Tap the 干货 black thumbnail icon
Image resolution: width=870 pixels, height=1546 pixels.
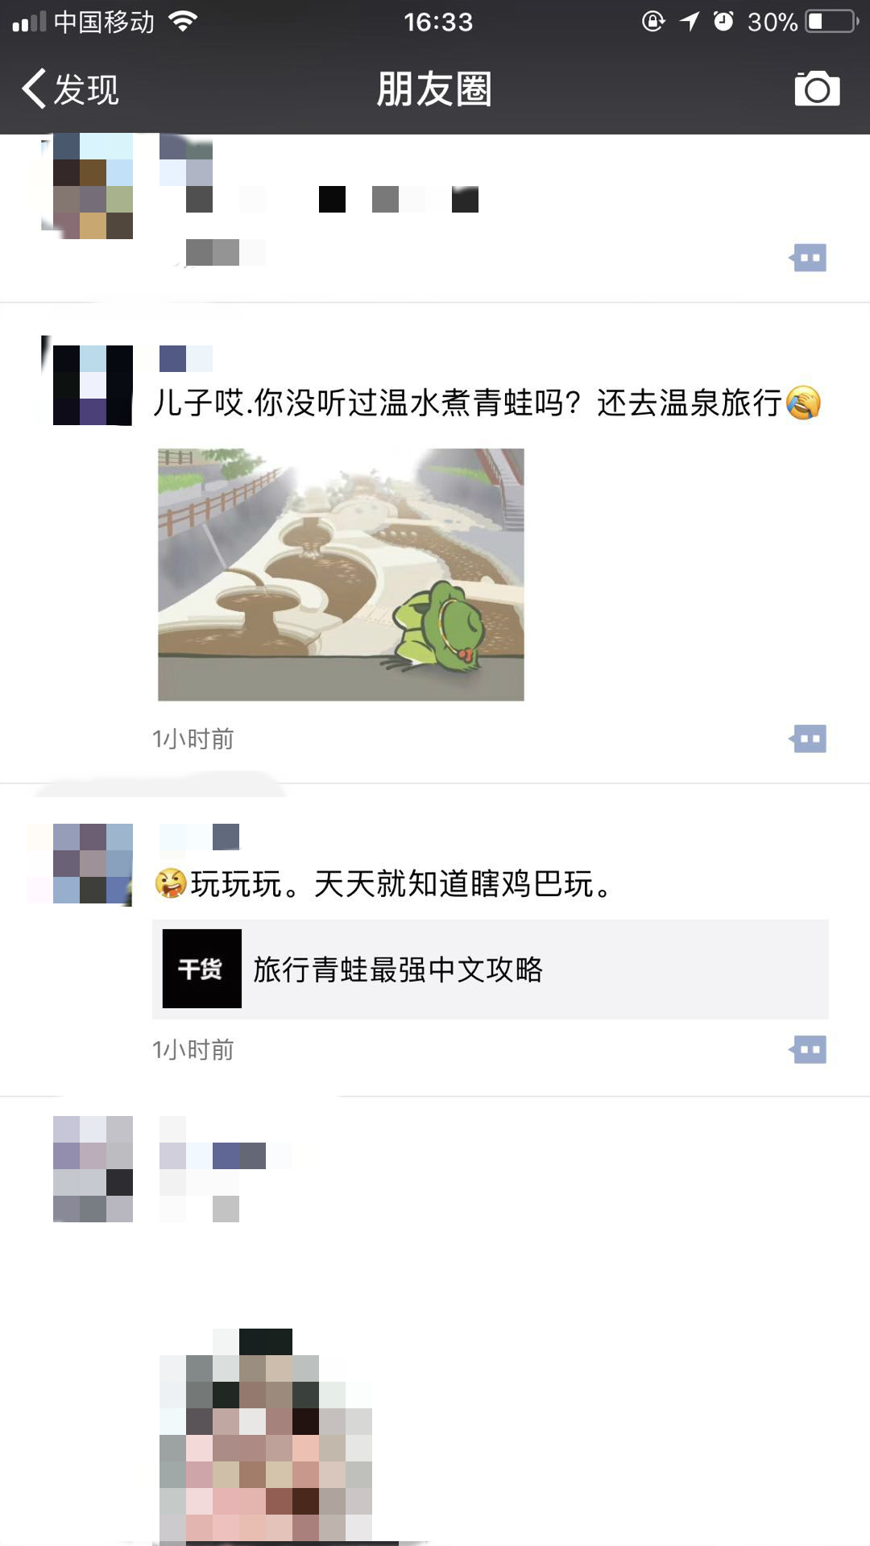point(202,969)
